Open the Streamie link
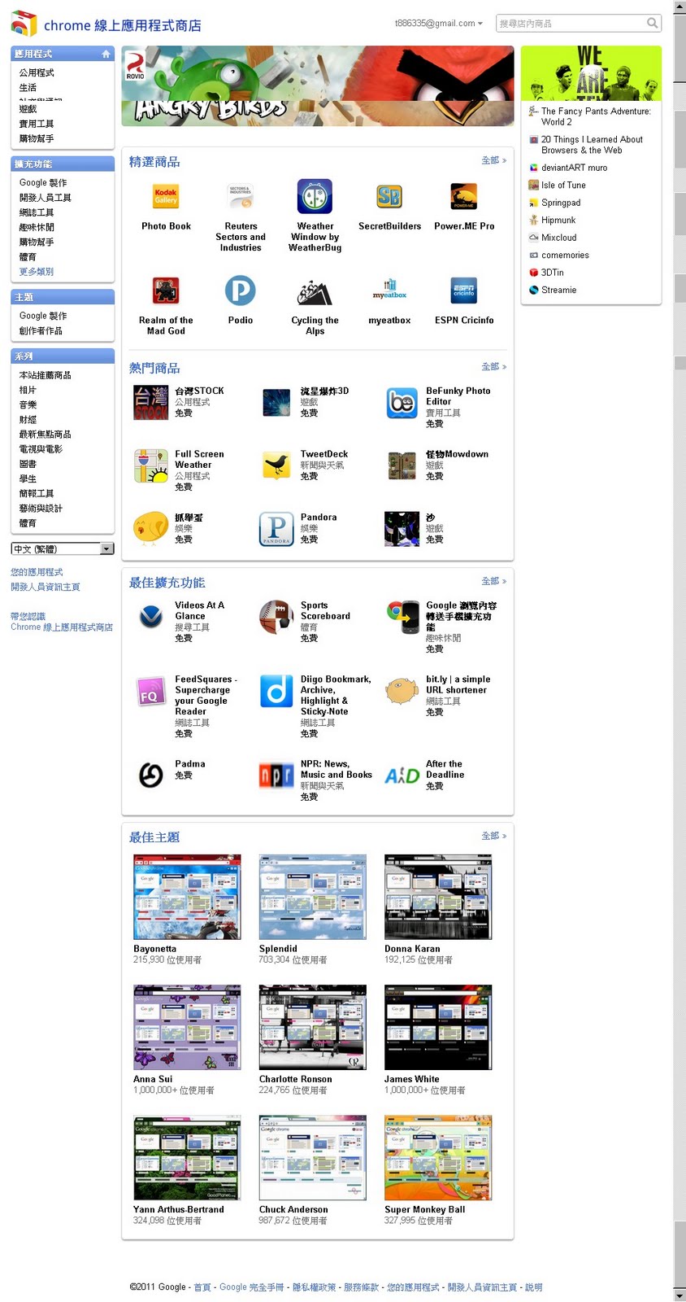The width and height of the screenshot is (686, 1302). (x=558, y=291)
